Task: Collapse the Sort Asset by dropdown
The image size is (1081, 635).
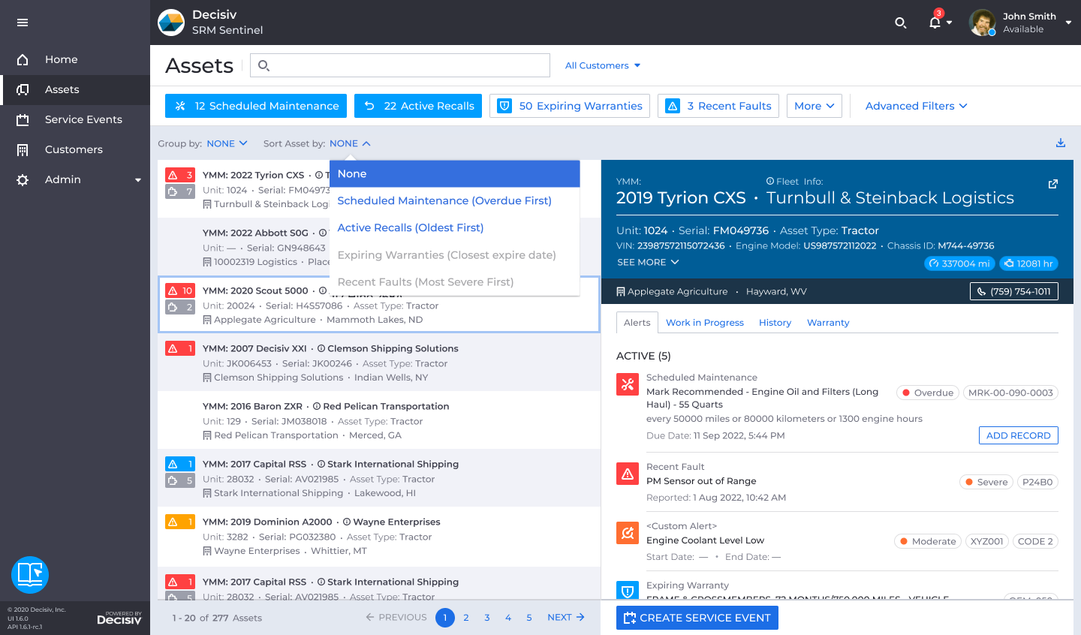Action: point(350,143)
